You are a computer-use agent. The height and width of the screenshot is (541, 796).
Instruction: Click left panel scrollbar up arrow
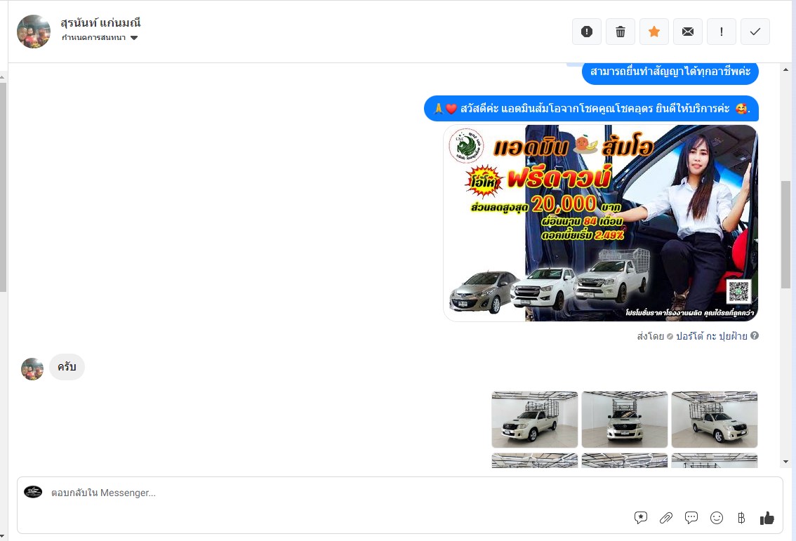click(3, 77)
